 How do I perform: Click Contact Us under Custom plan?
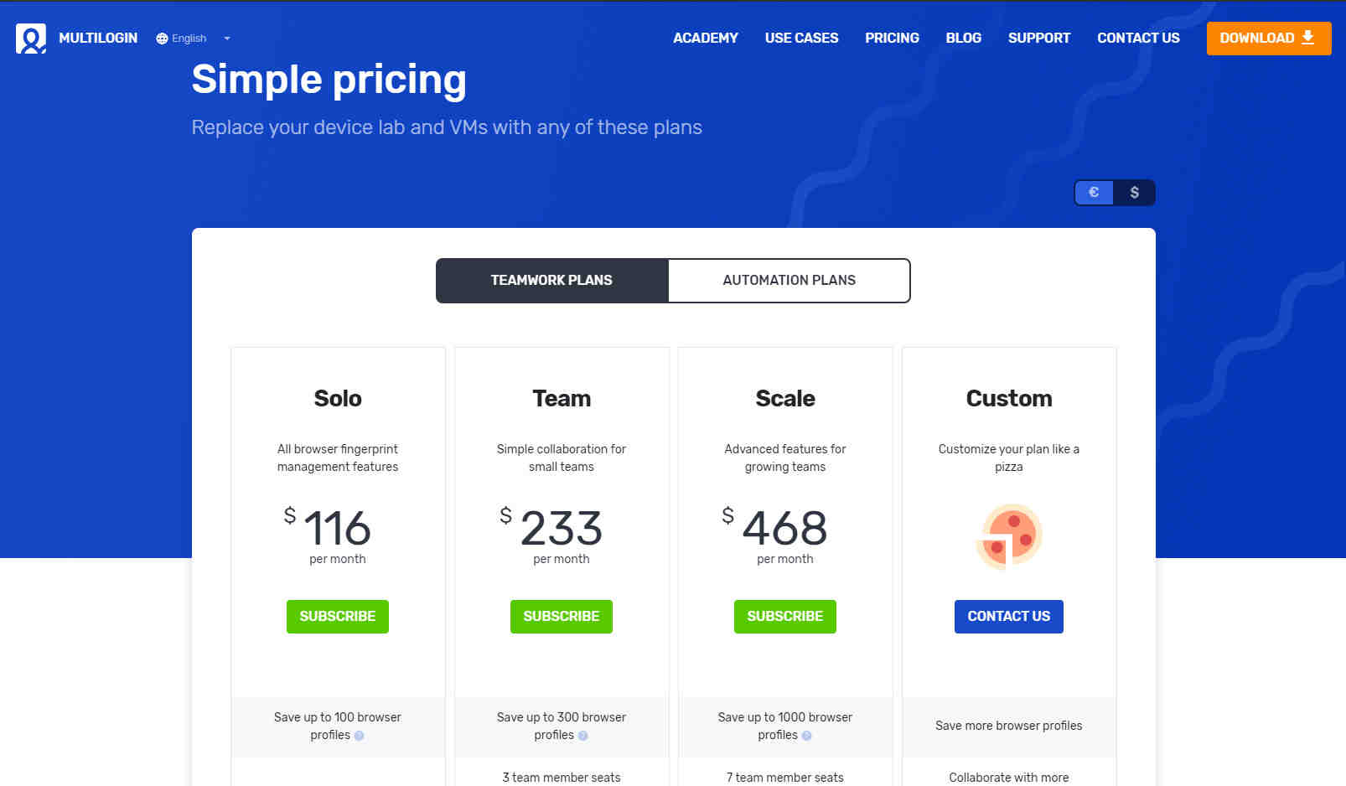point(1009,617)
